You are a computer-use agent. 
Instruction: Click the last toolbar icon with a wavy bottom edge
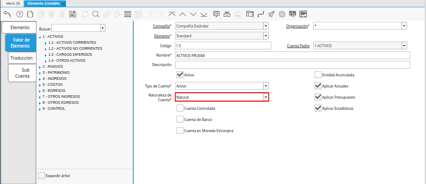pyautogui.click(x=303, y=14)
